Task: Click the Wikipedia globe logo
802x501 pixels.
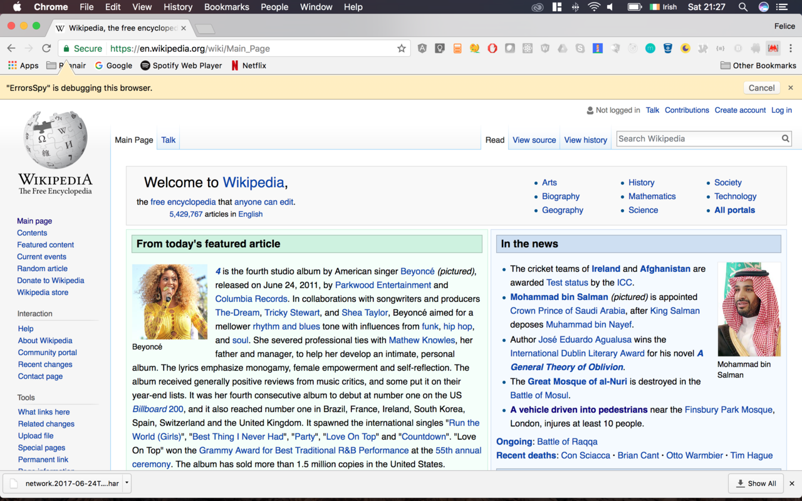Action: [x=56, y=140]
